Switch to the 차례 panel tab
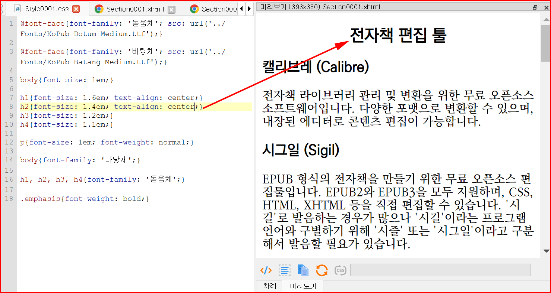 pyautogui.click(x=270, y=286)
